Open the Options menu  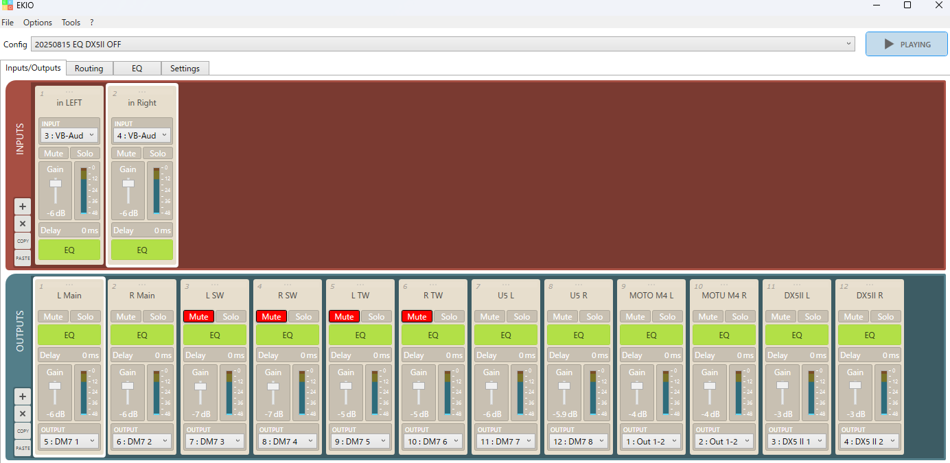click(38, 23)
